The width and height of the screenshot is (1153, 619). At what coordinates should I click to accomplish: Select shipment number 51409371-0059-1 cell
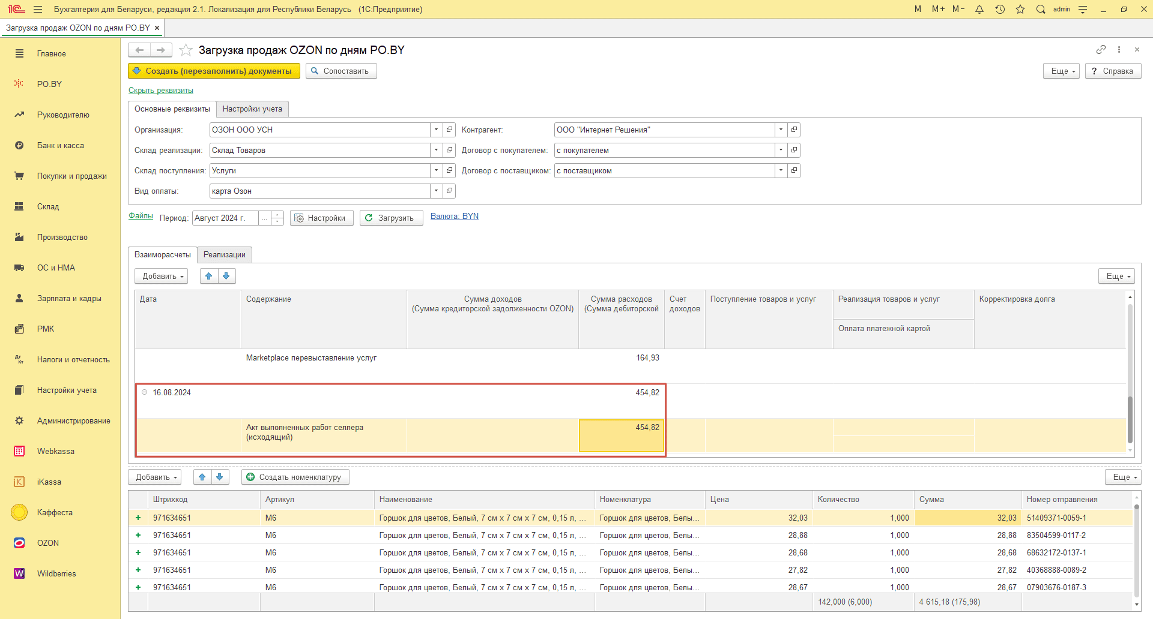click(x=1077, y=518)
